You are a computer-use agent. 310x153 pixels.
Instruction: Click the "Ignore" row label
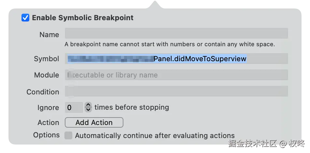tap(48, 108)
